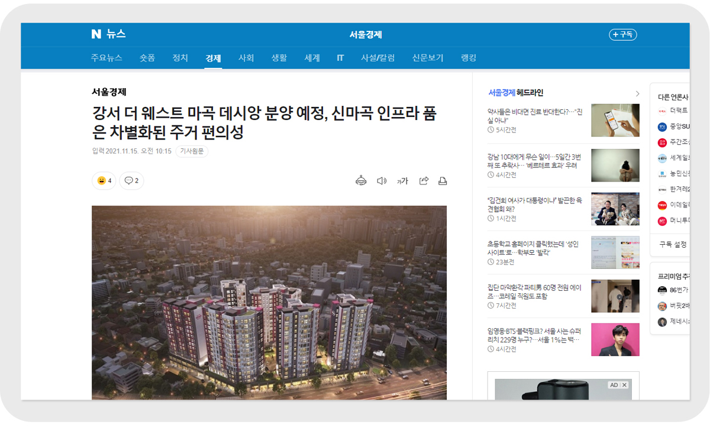710x428 pixels.
Task: Click the couple with dogs thumbnail
Action: pyautogui.click(x=615, y=209)
